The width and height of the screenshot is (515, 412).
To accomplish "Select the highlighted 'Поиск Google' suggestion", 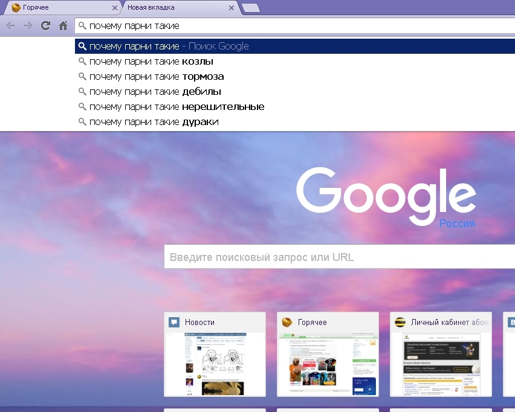I will pyautogui.click(x=294, y=47).
